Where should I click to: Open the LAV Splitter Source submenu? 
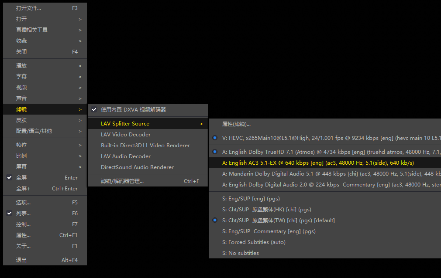(148, 124)
